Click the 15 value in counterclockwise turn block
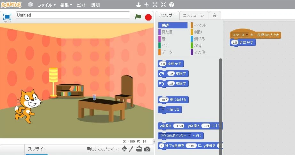 [x=171, y=84]
